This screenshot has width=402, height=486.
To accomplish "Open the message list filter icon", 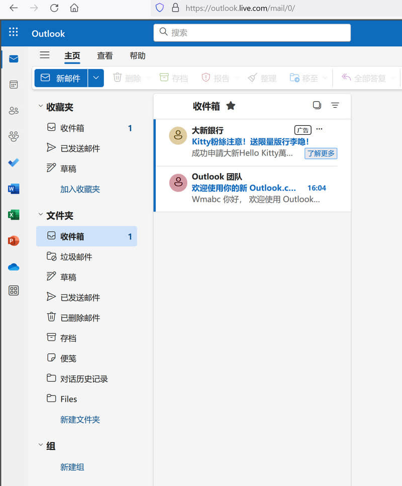I will tap(335, 105).
